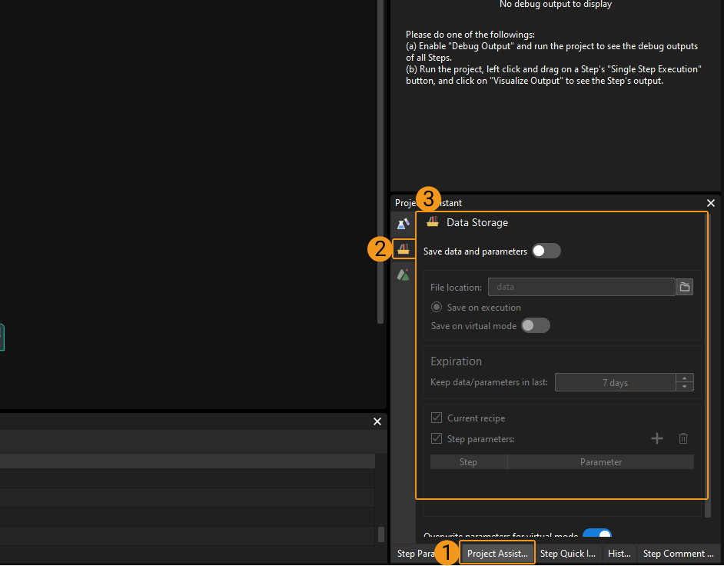Click the Expiration section label

(457, 361)
